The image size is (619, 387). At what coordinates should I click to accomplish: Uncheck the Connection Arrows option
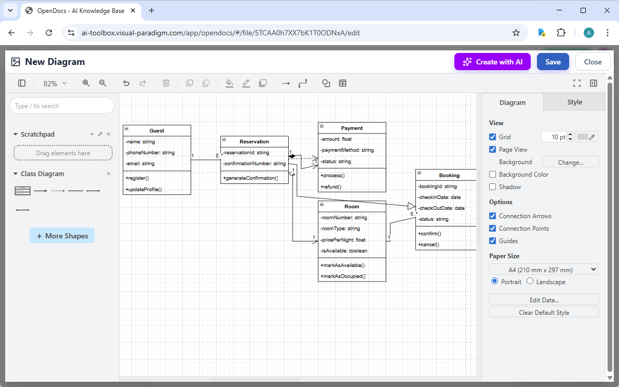[x=492, y=216]
